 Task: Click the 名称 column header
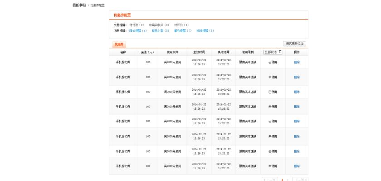click(x=123, y=52)
